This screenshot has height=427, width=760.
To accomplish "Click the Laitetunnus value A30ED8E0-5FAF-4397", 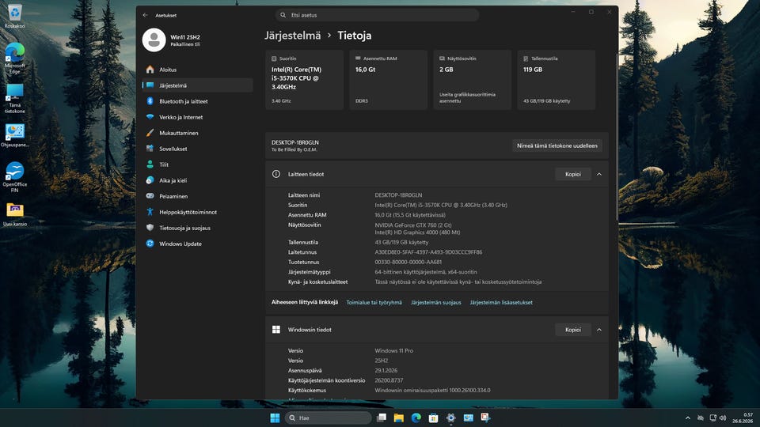I will [428, 252].
